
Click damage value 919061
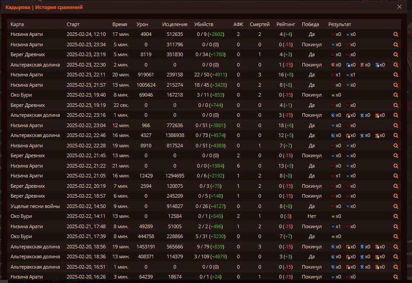pos(146,75)
